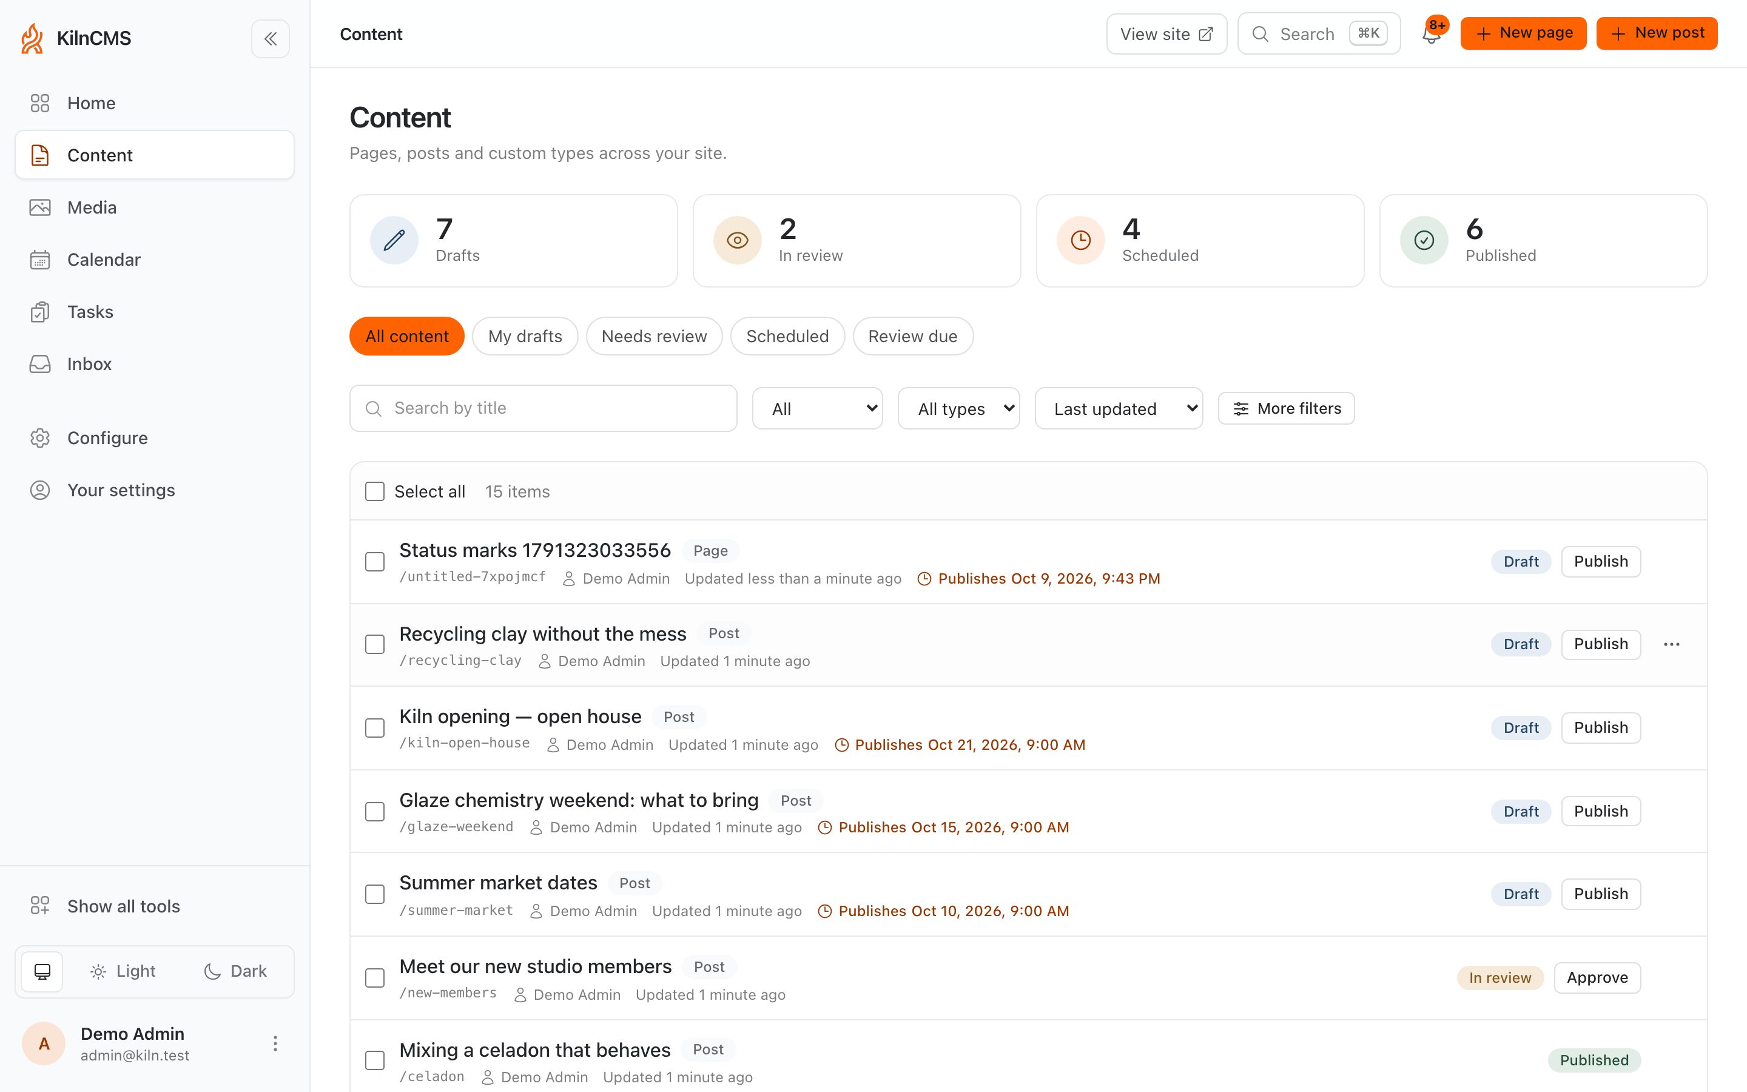The height and width of the screenshot is (1092, 1747).
Task: Select checkbox for Kiln opening — open house
Action: [375, 728]
